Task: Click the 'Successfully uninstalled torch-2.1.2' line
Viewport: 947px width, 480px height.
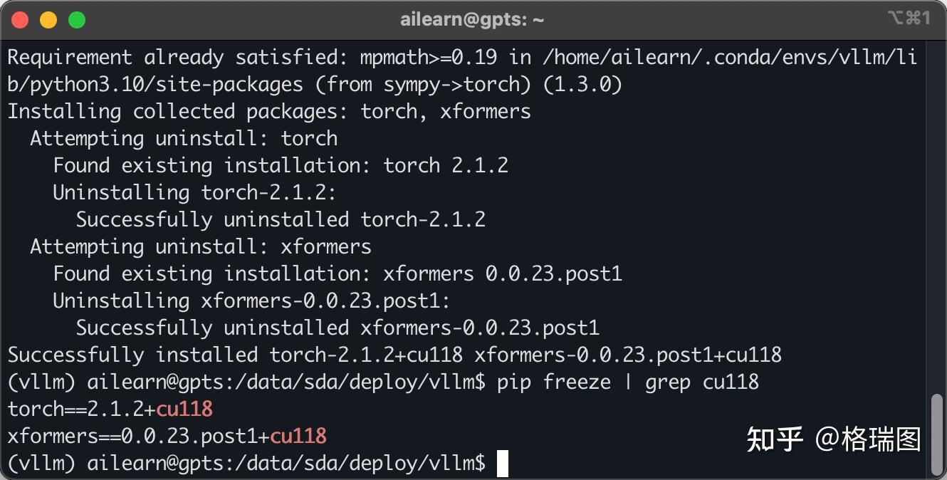Action: click(x=281, y=219)
